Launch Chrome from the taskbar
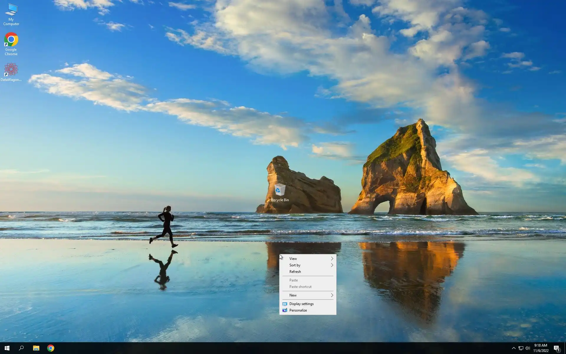This screenshot has height=354, width=566. point(51,348)
